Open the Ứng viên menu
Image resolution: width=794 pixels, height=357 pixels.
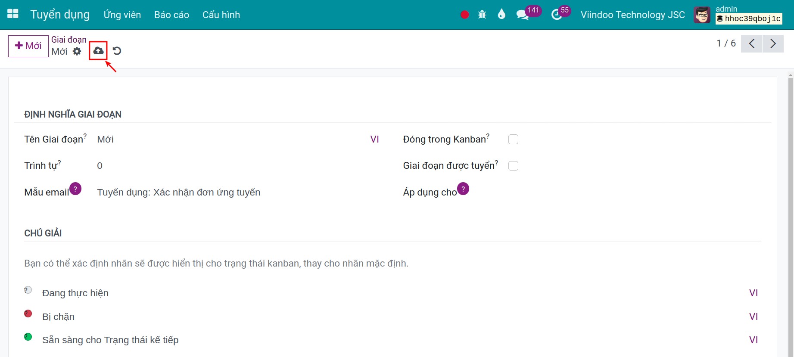point(122,15)
